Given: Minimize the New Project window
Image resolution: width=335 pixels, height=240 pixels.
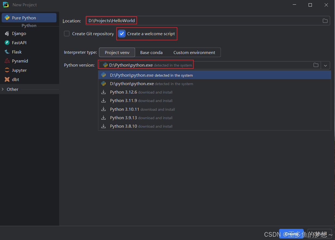Looking at the screenshot, I should [294, 5].
